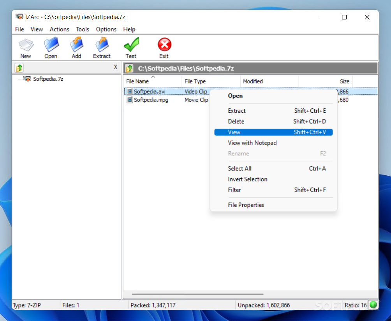Viewport: 391px width, 321px height.
Task: Close the folder tree panel with X
Action: (115, 67)
